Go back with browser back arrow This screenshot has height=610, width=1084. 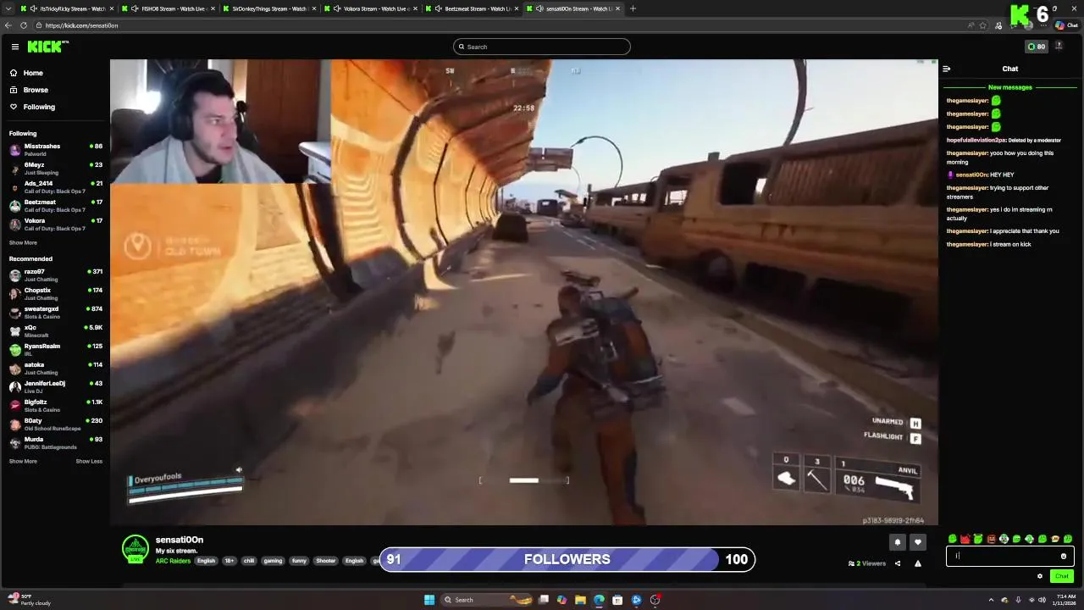[9, 25]
